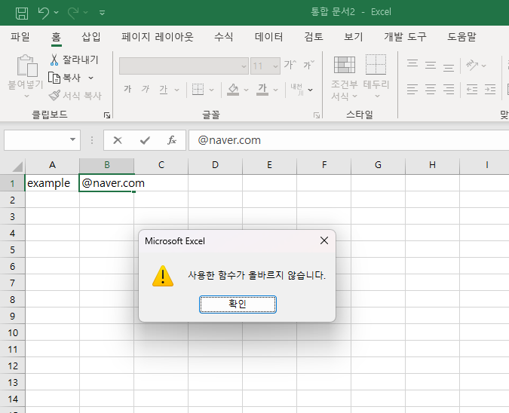The image size is (509, 413).
Task: Click the bottom align icon
Action: point(449,66)
